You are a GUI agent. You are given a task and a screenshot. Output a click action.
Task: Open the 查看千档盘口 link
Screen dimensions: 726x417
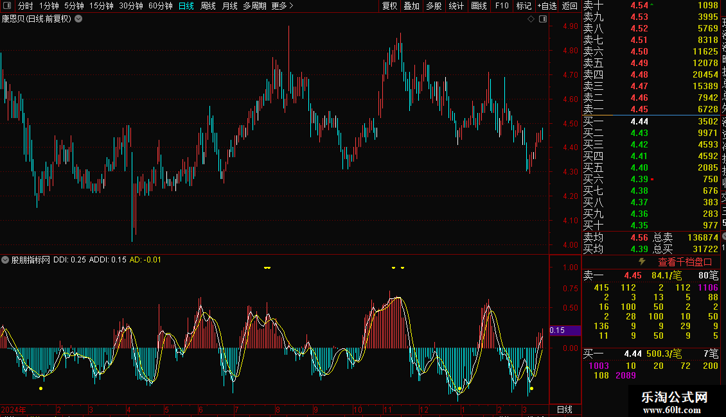685,262
